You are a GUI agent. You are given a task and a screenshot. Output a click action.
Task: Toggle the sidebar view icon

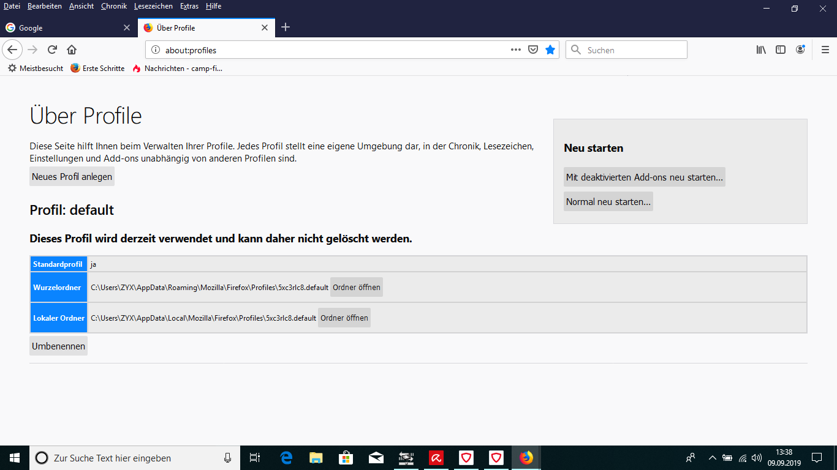(781, 50)
